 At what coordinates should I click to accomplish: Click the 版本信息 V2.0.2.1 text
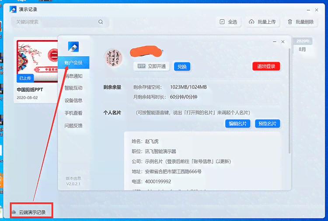73,181
